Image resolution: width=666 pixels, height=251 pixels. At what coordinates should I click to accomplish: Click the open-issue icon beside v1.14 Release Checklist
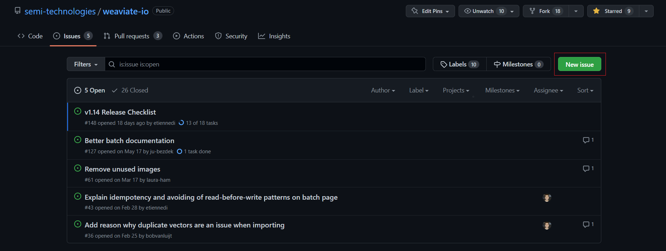(x=78, y=111)
